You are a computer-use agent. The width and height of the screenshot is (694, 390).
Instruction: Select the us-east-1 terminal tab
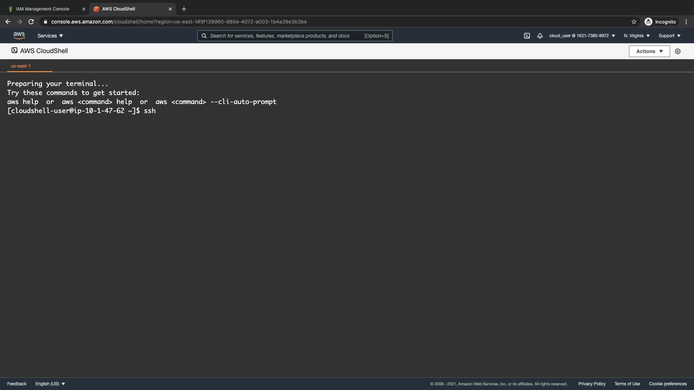click(21, 66)
